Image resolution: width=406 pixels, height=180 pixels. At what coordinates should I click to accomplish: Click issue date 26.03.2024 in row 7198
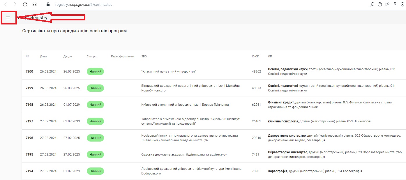point(48,105)
